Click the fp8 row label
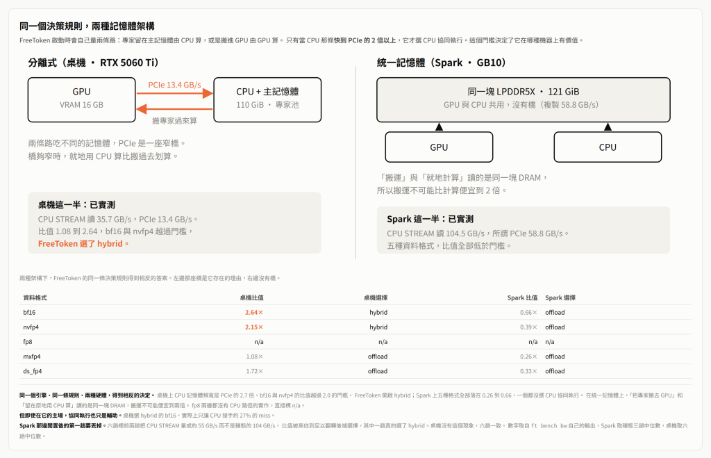 (28, 342)
